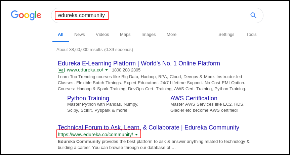Click the Ad badge next to www.edureka.co
The height and width of the screenshot is (155, 290).
[61, 70]
